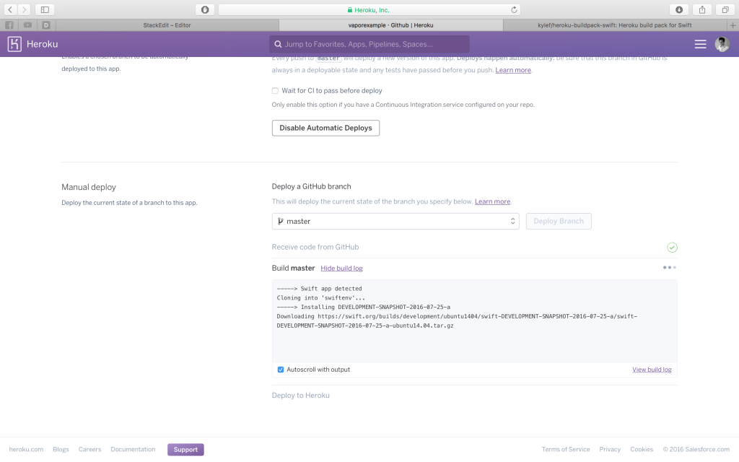Click the Safari address bar showing Heroku, Inc.

tap(370, 9)
